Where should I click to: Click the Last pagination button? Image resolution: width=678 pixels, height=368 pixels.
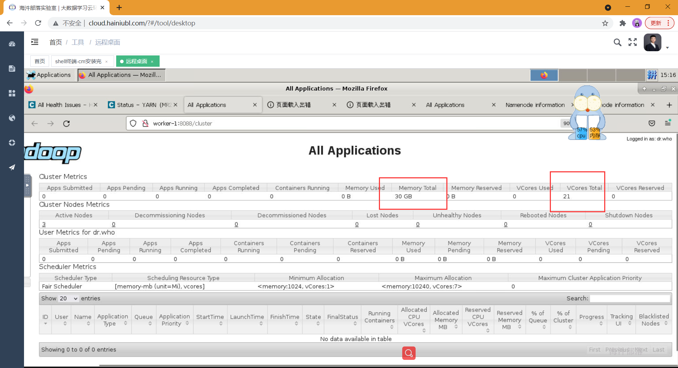point(658,350)
